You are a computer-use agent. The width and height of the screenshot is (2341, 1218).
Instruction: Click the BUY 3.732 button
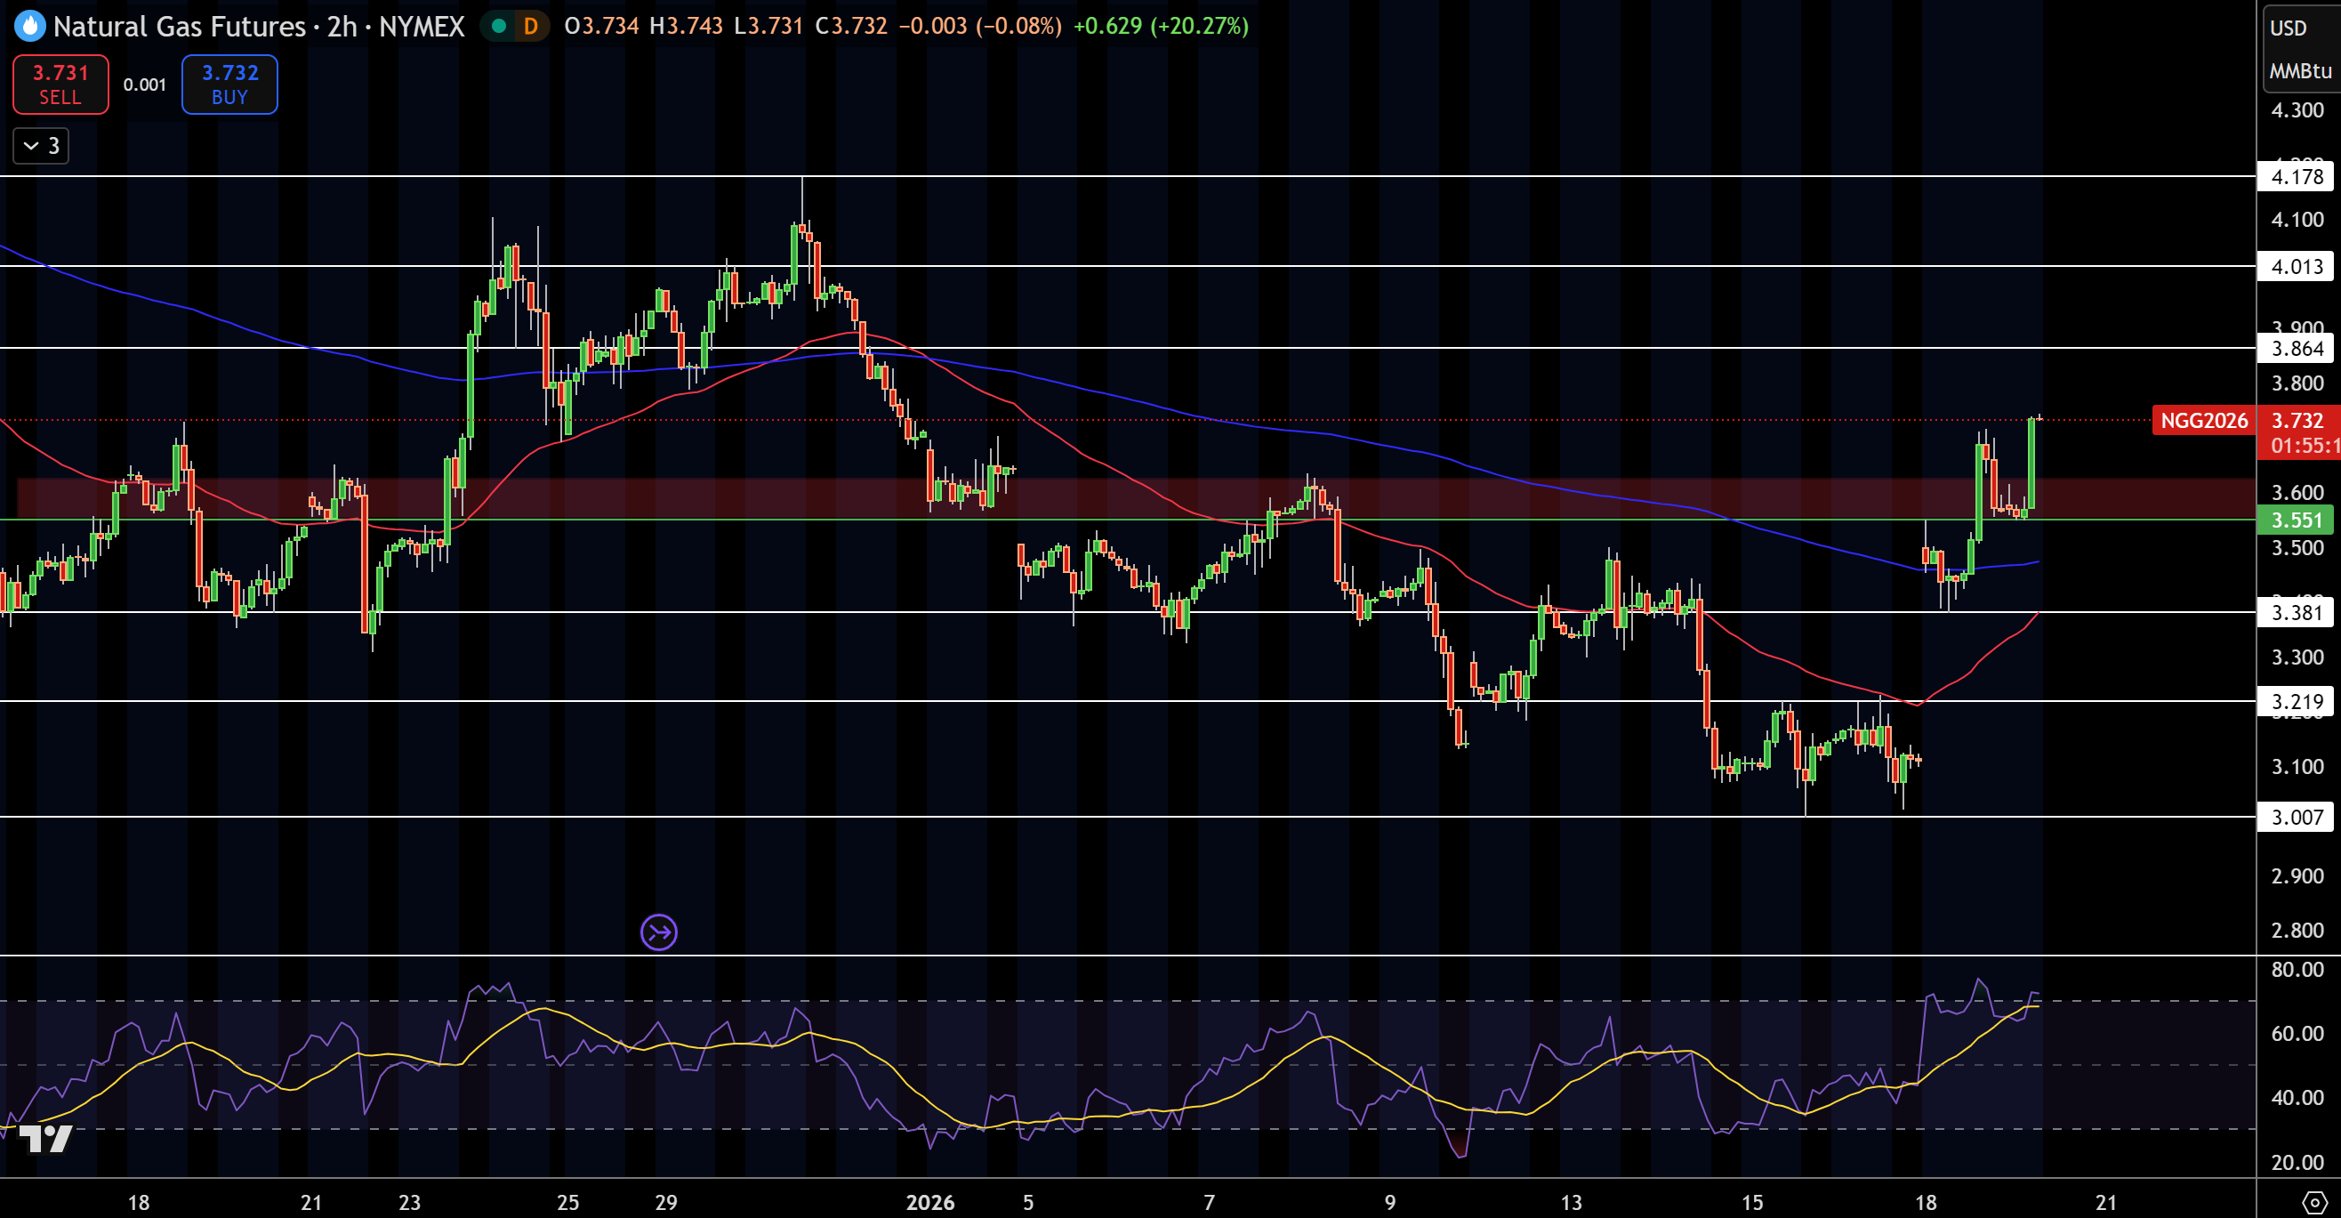tap(229, 85)
